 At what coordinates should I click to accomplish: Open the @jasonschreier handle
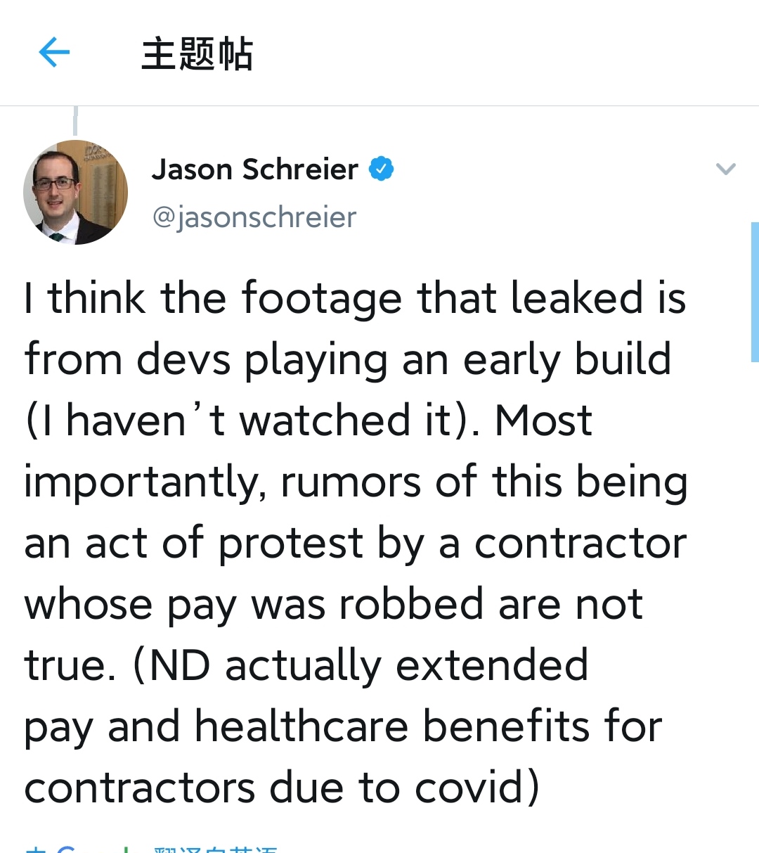254,217
